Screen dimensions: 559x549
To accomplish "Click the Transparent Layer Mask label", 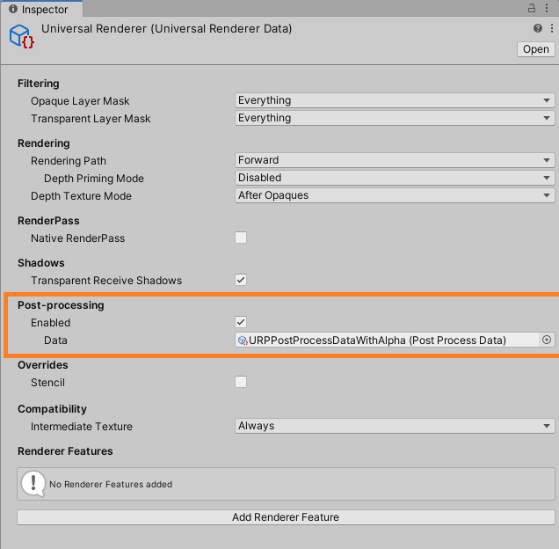I will pos(91,119).
